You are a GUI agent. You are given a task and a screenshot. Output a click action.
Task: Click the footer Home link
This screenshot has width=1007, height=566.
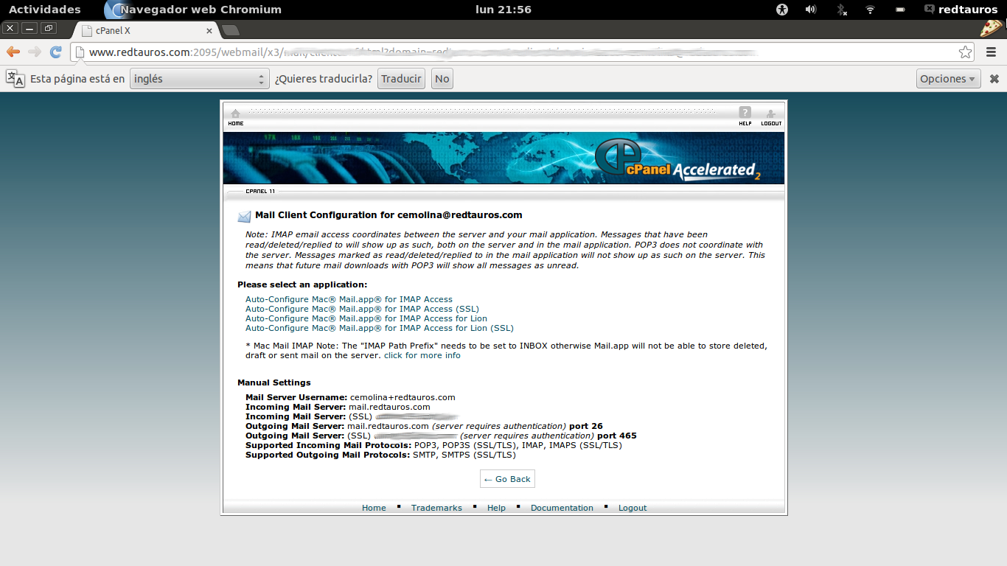coord(374,508)
